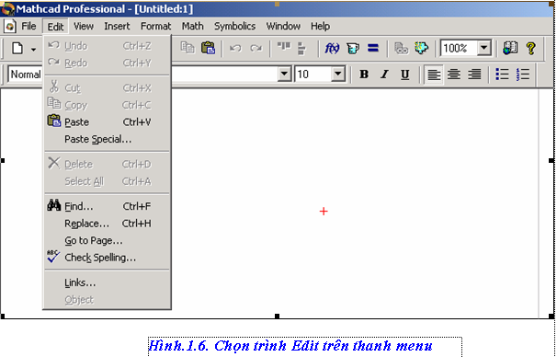Close the open Edit menu
557x357 pixels.
click(x=55, y=27)
